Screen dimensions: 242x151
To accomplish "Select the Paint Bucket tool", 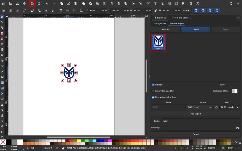I will click(2, 99).
